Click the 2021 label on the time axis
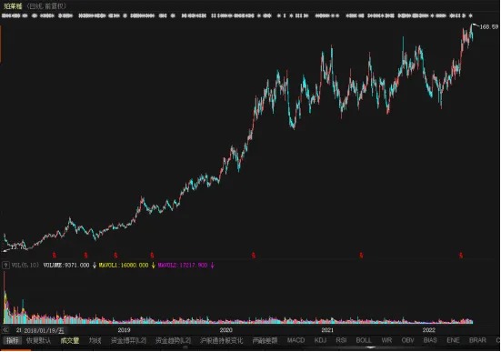 (x=327, y=330)
